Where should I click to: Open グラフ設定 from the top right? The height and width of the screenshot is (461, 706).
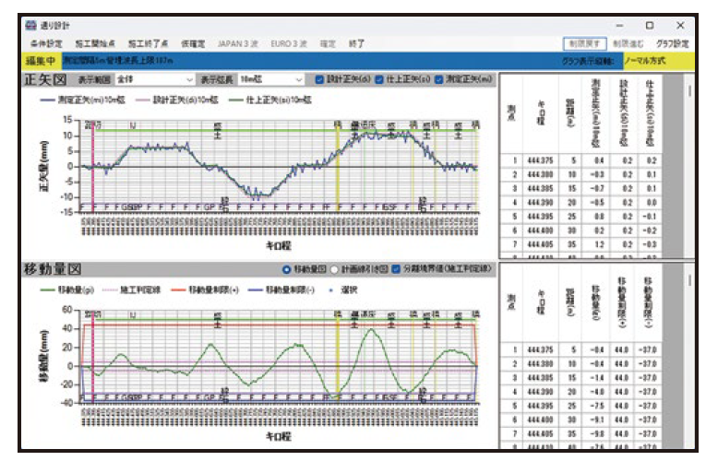coord(673,43)
